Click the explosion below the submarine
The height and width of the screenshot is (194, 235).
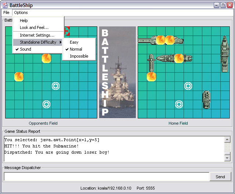(151, 77)
